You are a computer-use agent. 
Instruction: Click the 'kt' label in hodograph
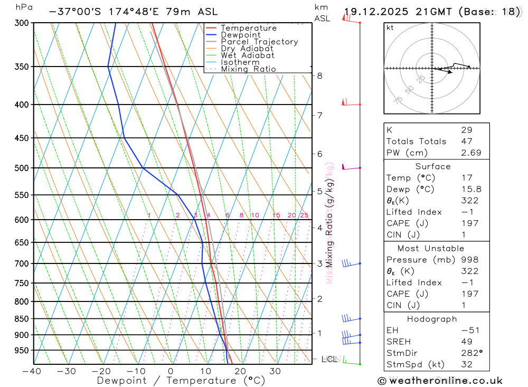point(390,27)
